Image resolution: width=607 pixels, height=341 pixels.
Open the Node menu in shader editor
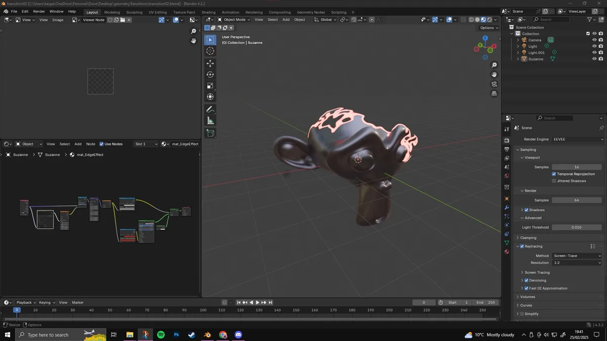click(91, 144)
